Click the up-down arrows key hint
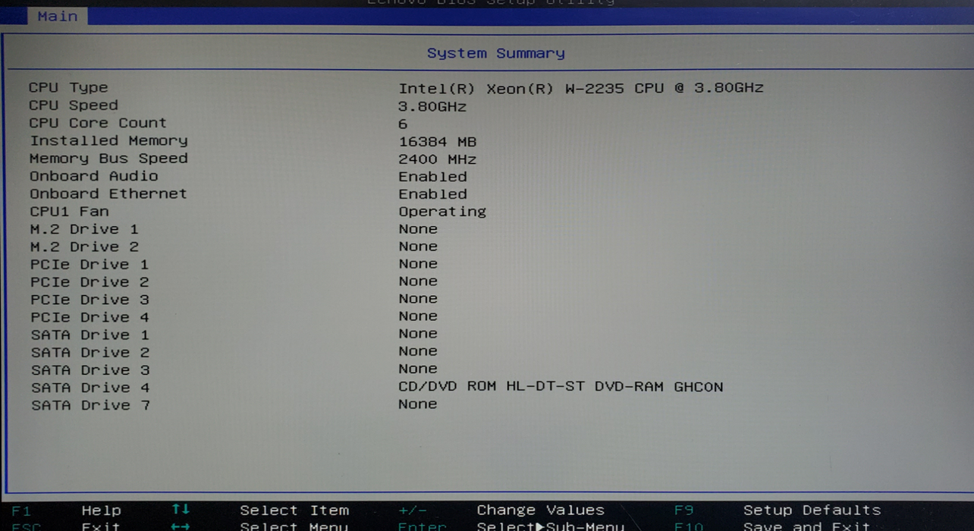 tap(181, 509)
